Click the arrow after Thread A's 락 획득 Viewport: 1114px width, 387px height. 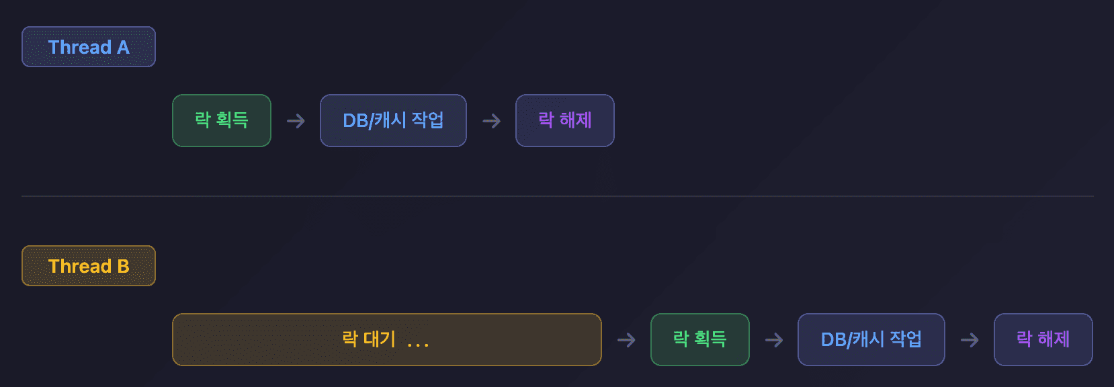[296, 121]
